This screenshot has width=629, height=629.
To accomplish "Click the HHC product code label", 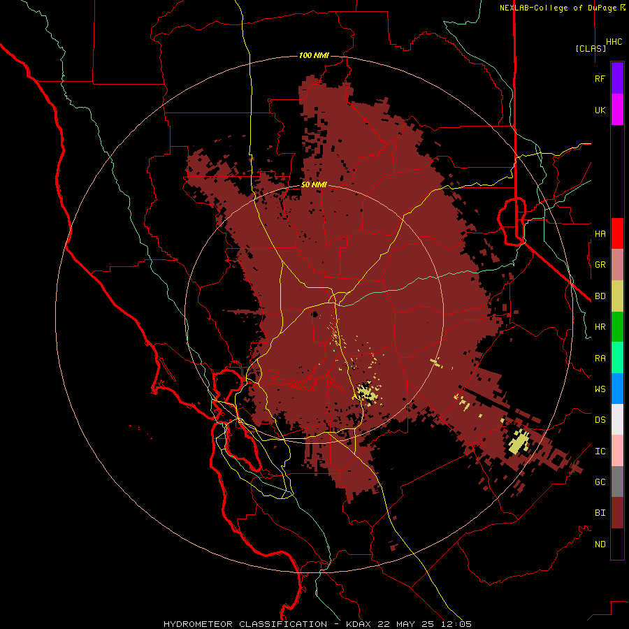I will [x=614, y=42].
